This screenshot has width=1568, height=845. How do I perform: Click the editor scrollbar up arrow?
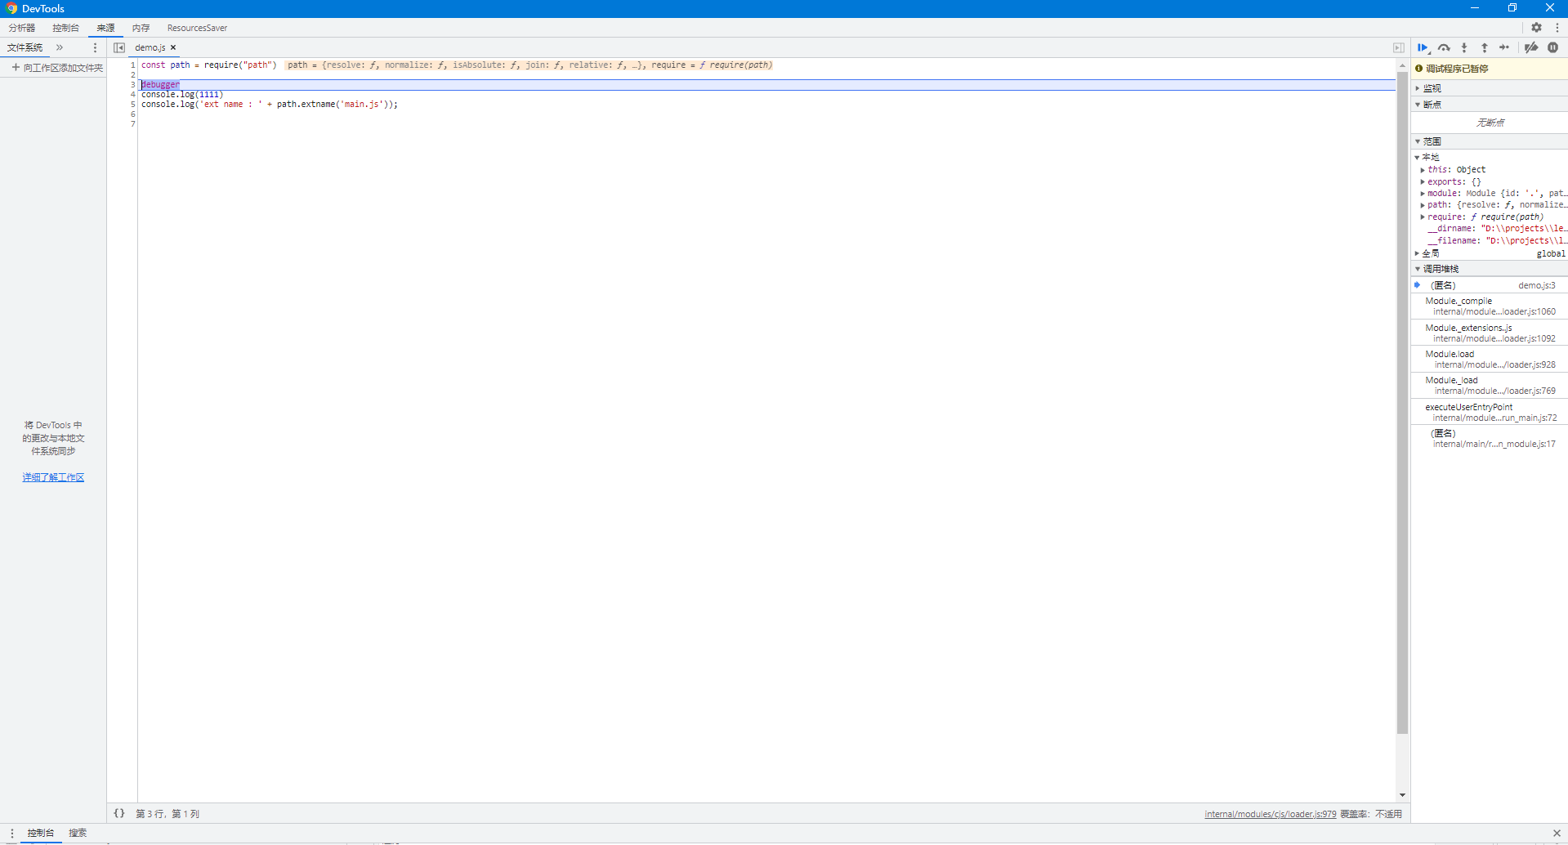[x=1402, y=65]
